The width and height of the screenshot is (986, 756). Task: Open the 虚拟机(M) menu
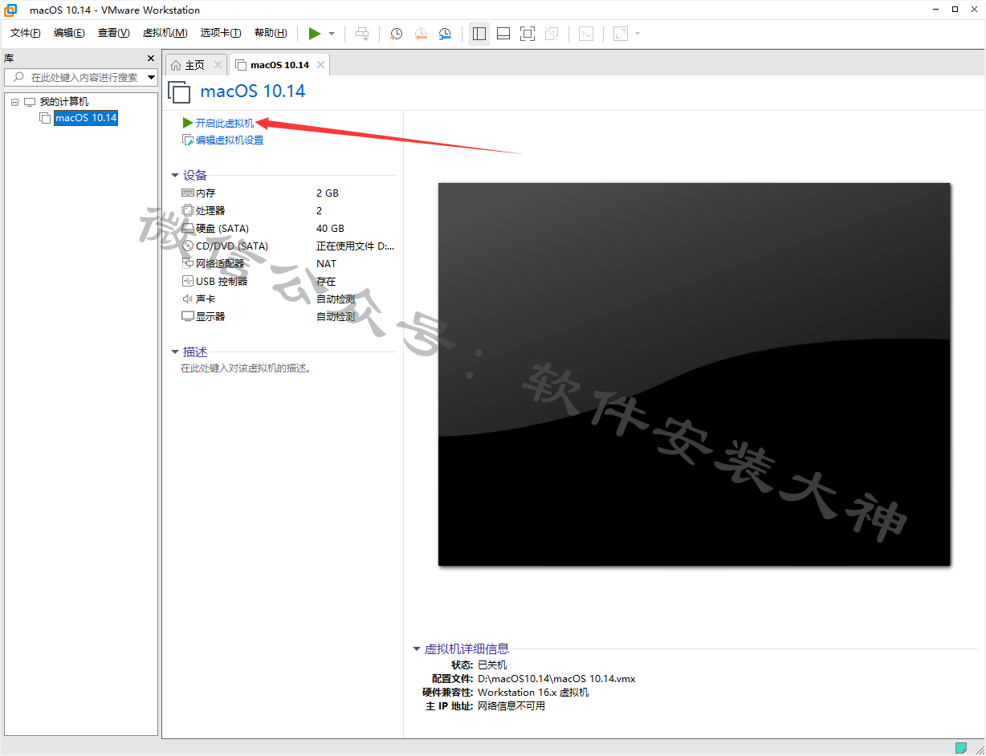[x=165, y=33]
